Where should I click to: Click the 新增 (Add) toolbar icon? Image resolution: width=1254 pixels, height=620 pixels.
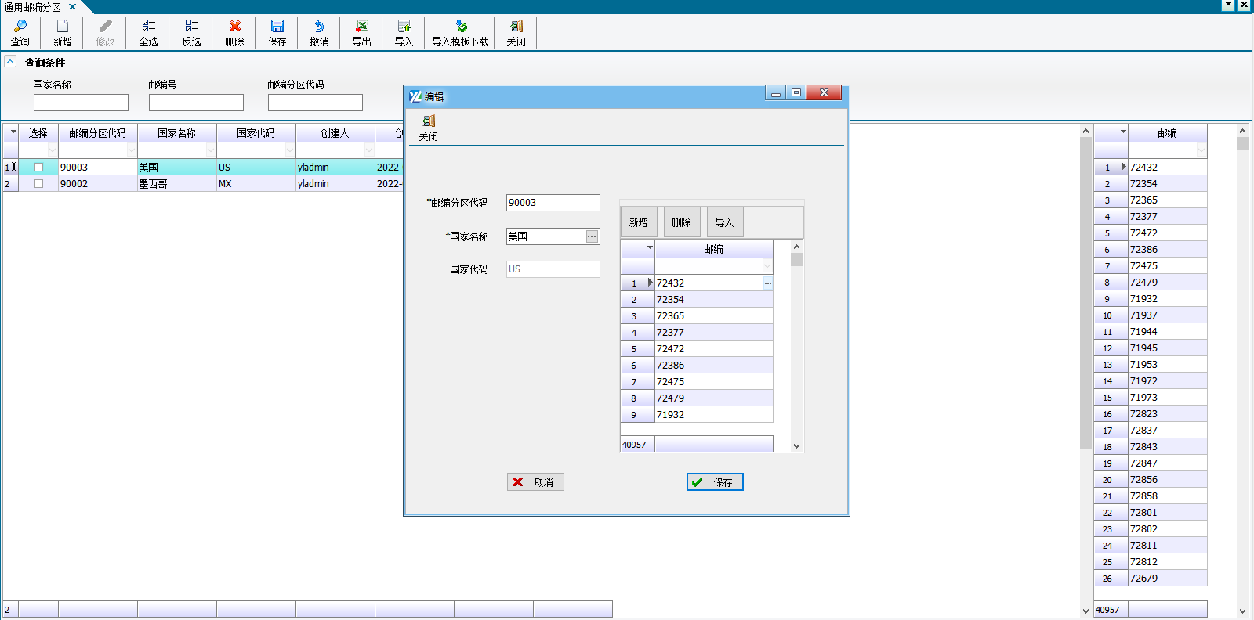63,33
